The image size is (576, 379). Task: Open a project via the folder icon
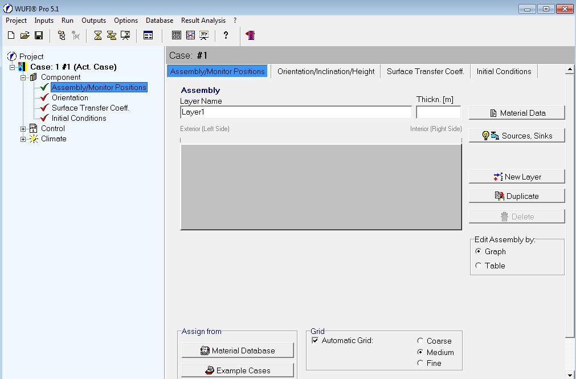(24, 35)
